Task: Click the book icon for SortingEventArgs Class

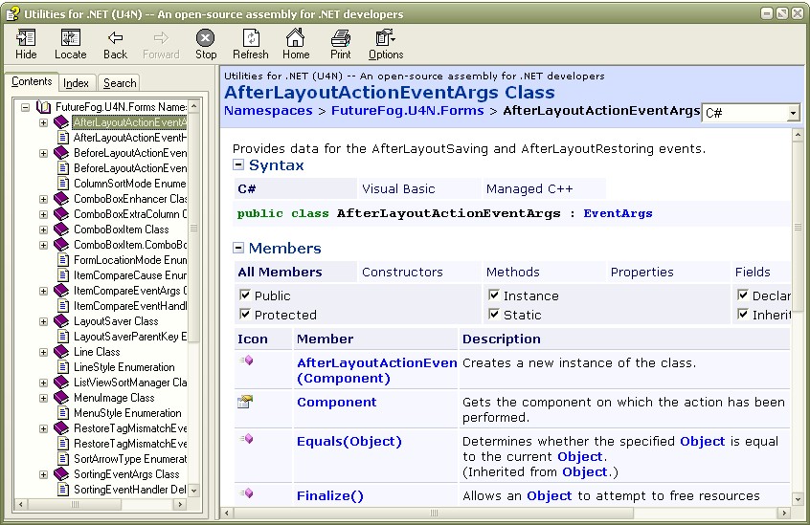Action: [x=61, y=474]
